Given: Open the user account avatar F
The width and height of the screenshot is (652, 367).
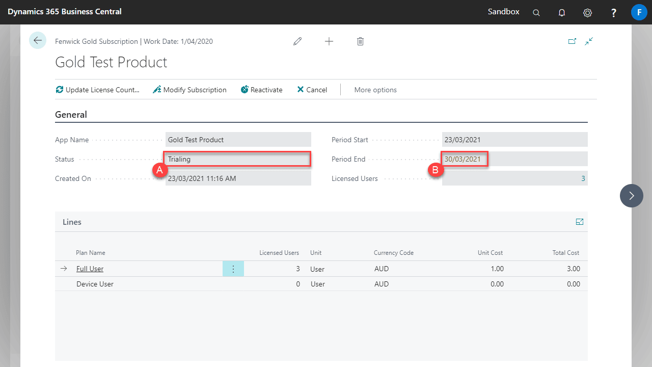Looking at the screenshot, I should click(639, 12).
